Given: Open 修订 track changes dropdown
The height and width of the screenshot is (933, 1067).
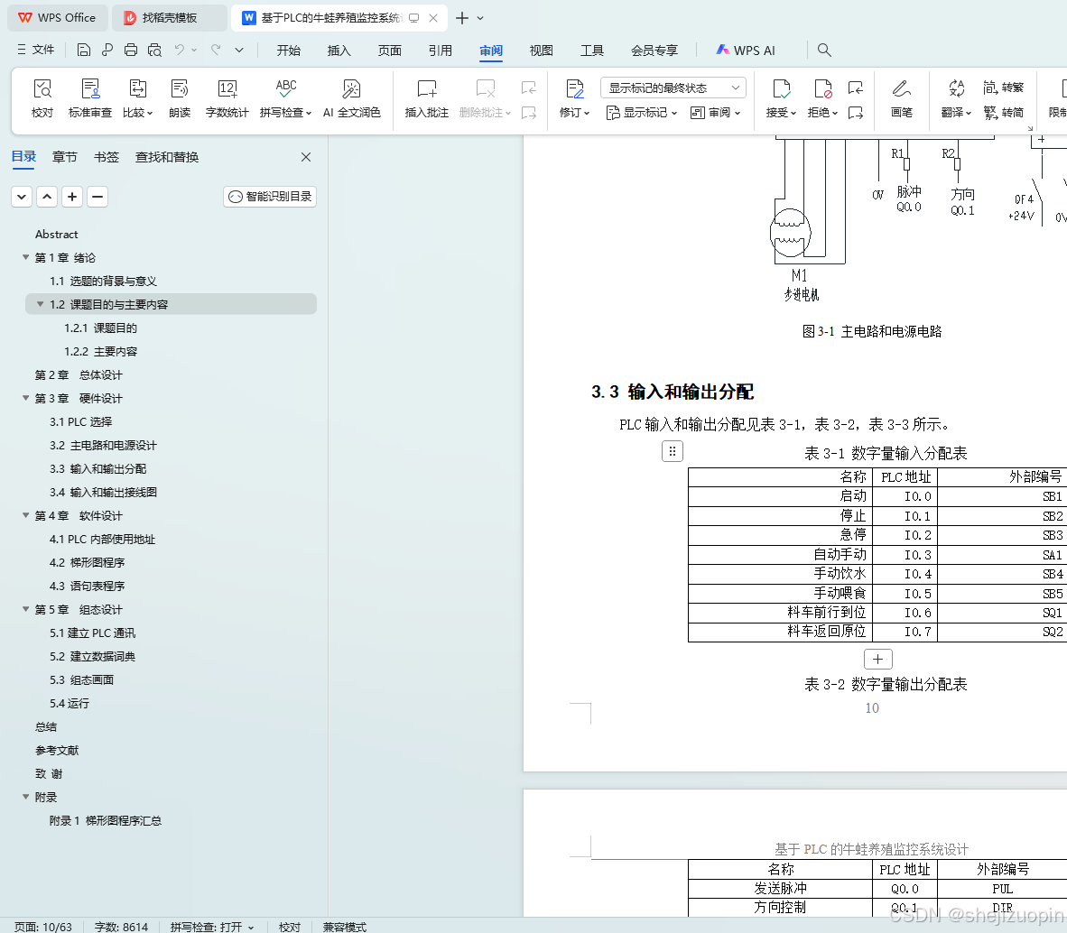Looking at the screenshot, I should 574,98.
